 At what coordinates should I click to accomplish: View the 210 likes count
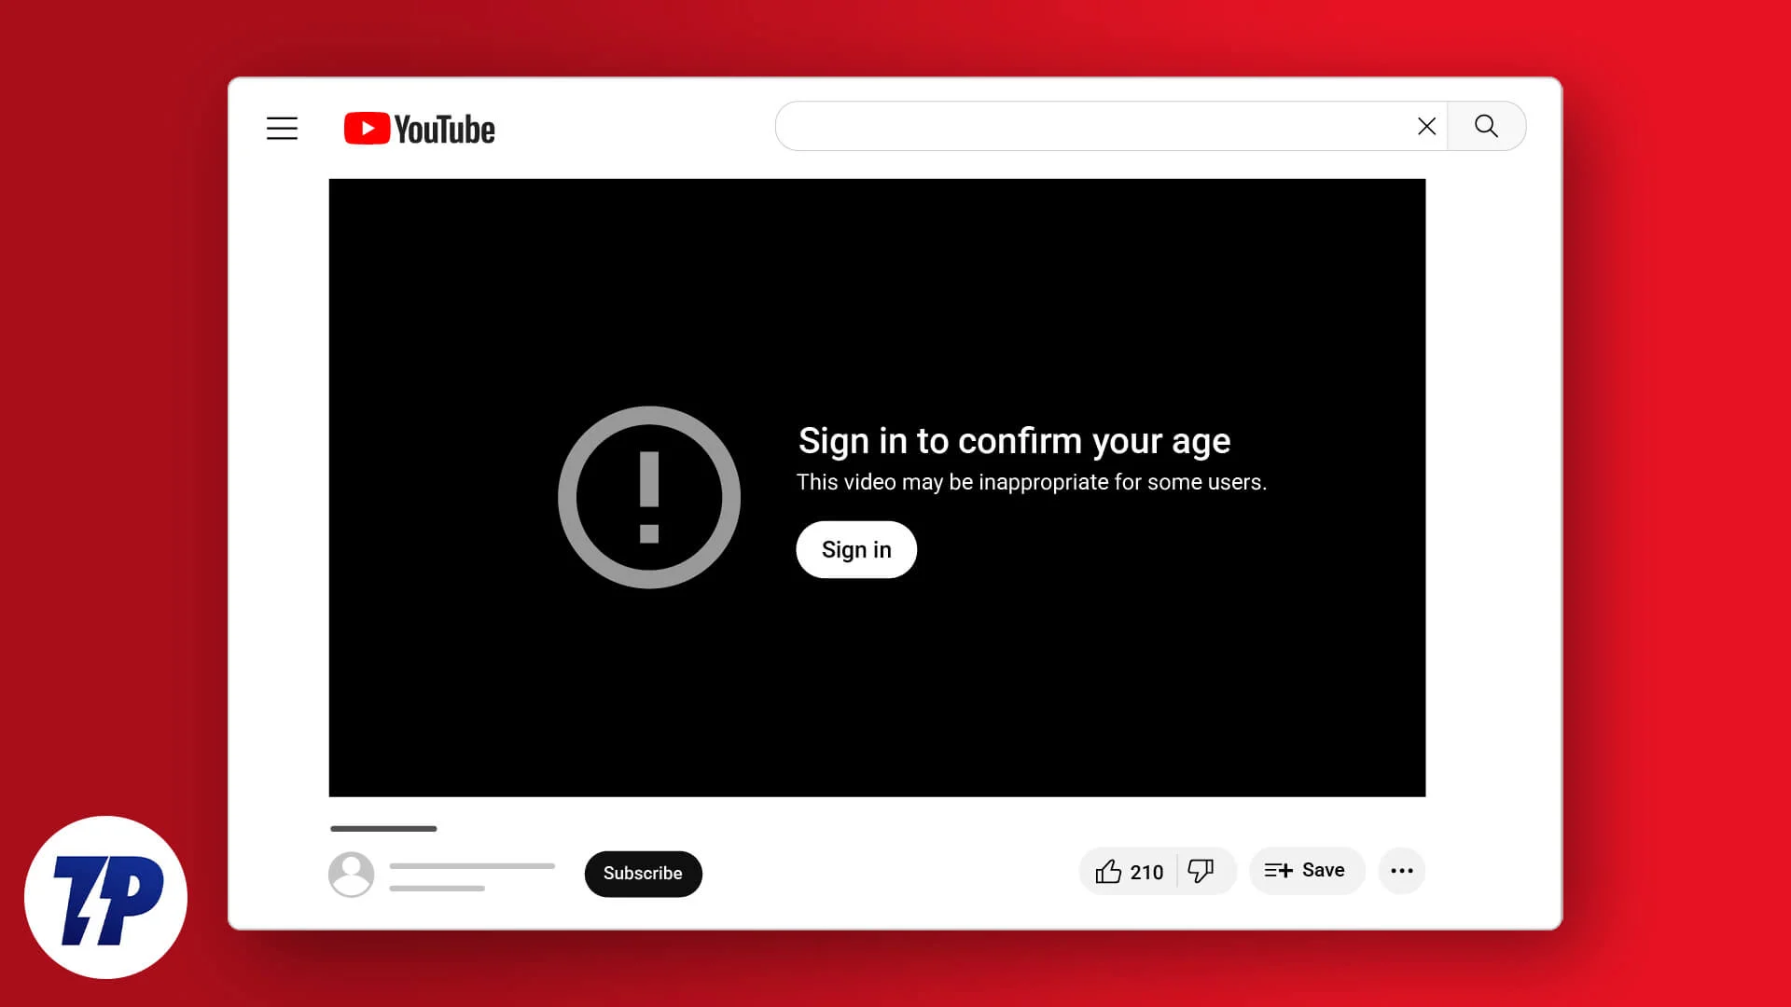pos(1146,872)
